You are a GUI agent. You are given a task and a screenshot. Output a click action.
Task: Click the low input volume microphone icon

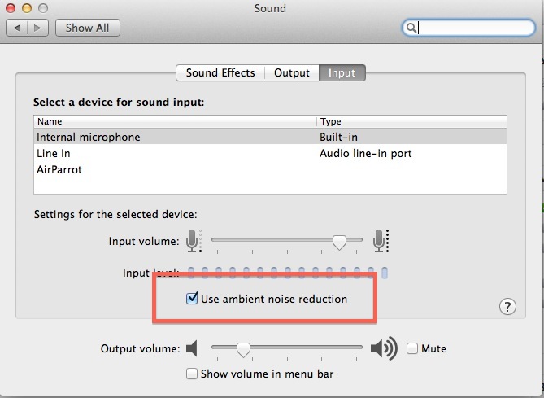[x=194, y=241]
